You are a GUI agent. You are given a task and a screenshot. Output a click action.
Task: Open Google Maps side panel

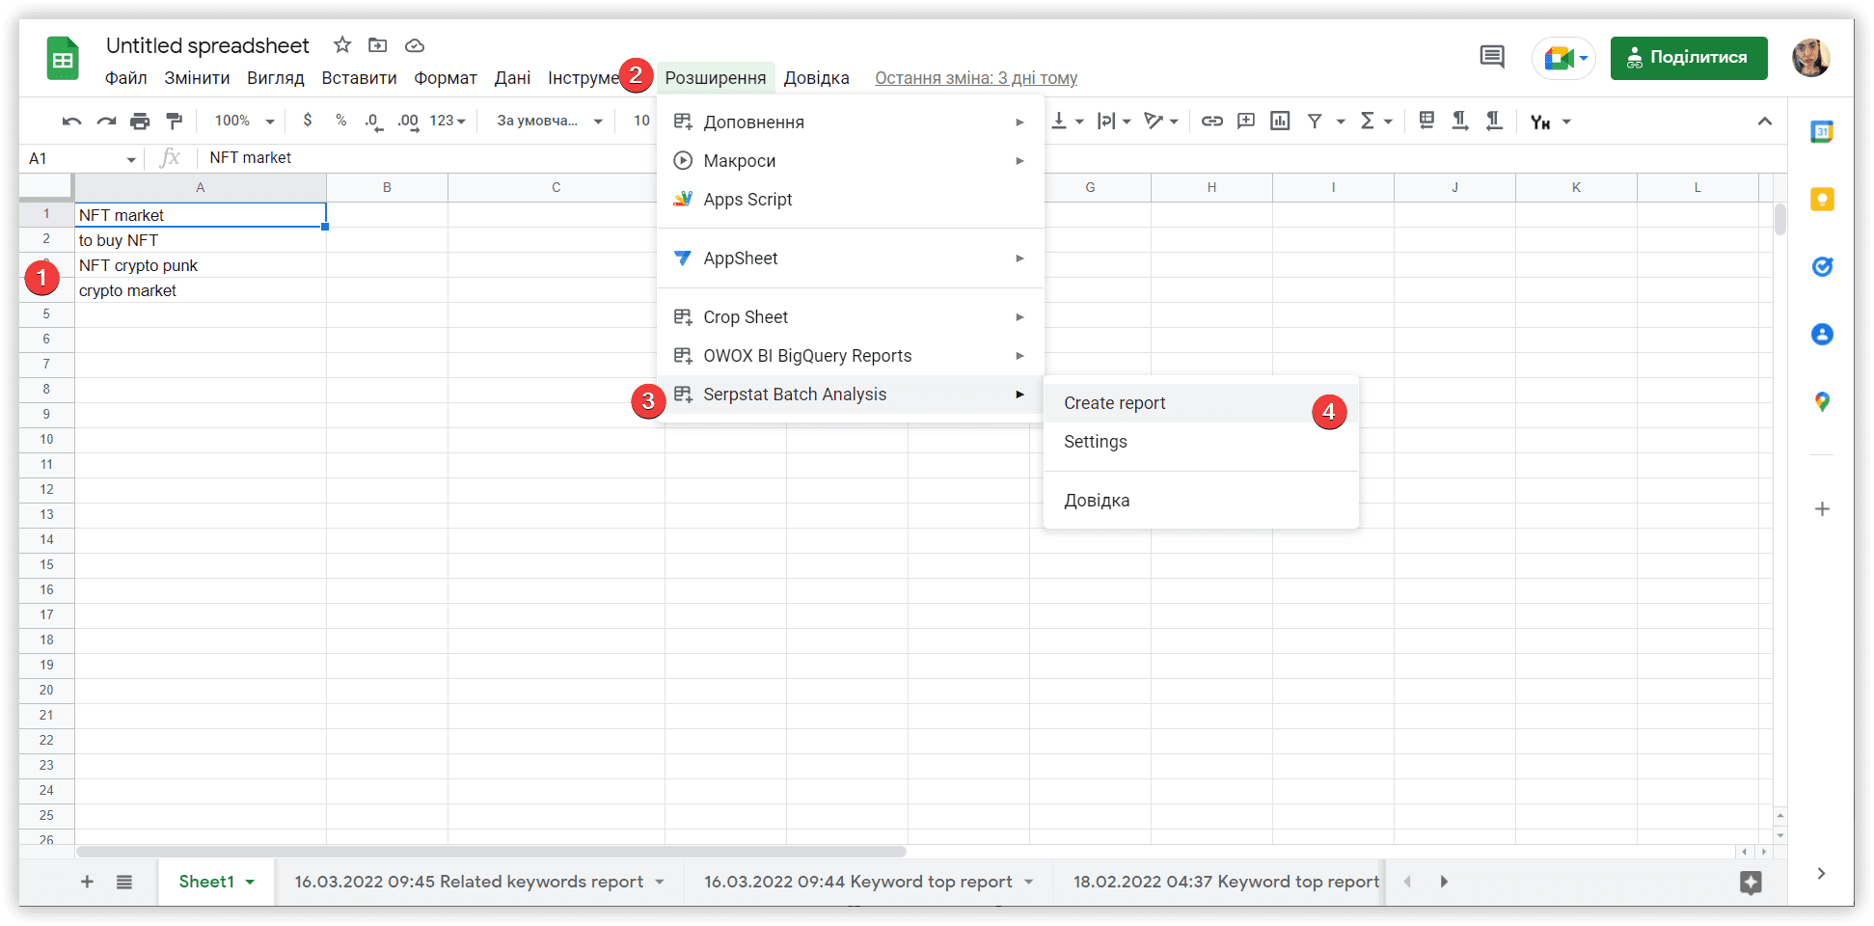(1822, 402)
